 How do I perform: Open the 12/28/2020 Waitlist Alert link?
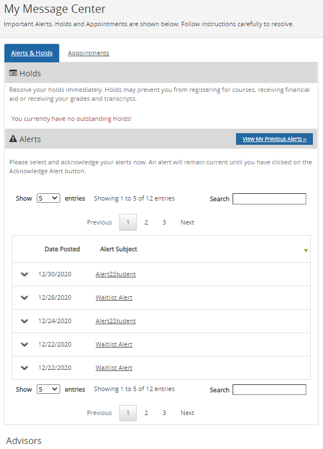click(x=114, y=297)
